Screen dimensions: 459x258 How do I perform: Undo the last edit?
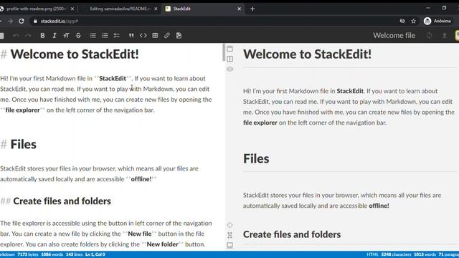pos(16,36)
